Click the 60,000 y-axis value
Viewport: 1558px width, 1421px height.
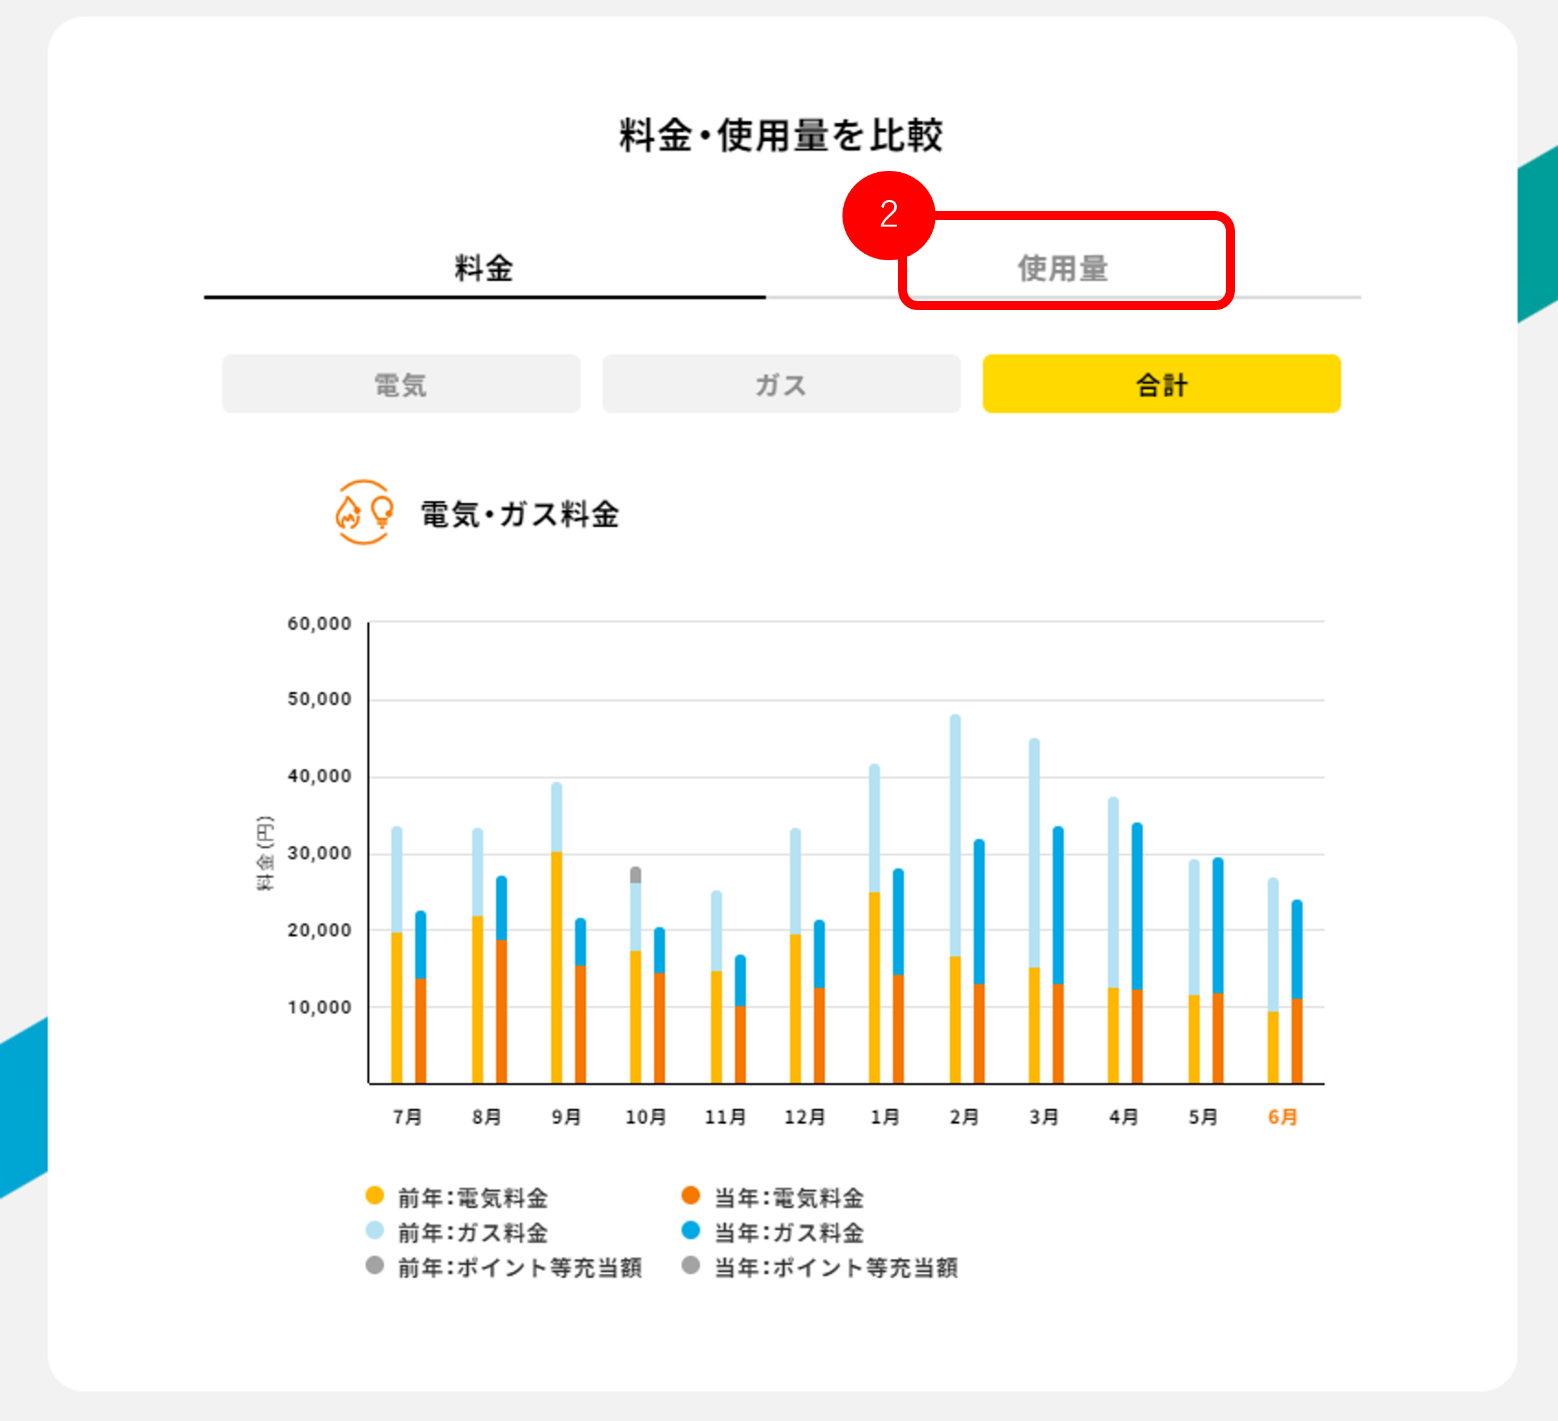320,623
